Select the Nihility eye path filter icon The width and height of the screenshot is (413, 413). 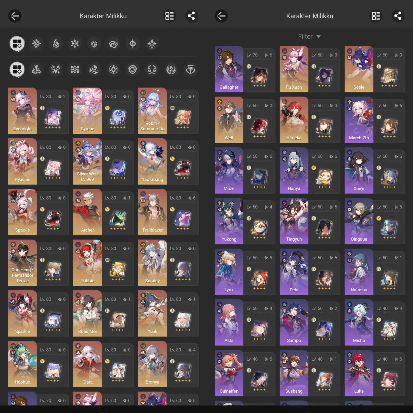coord(113,69)
